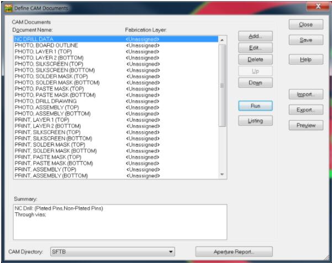Click the document list scroll down arrow
Image resolution: width=332 pixels, height=263 pixels.
point(222,174)
